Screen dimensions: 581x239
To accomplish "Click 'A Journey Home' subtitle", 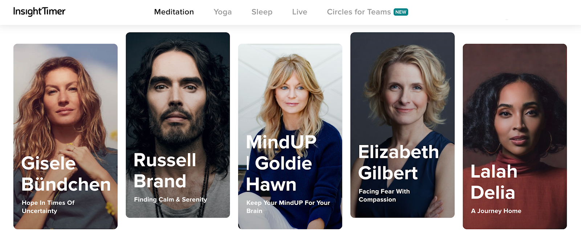I will [x=496, y=211].
